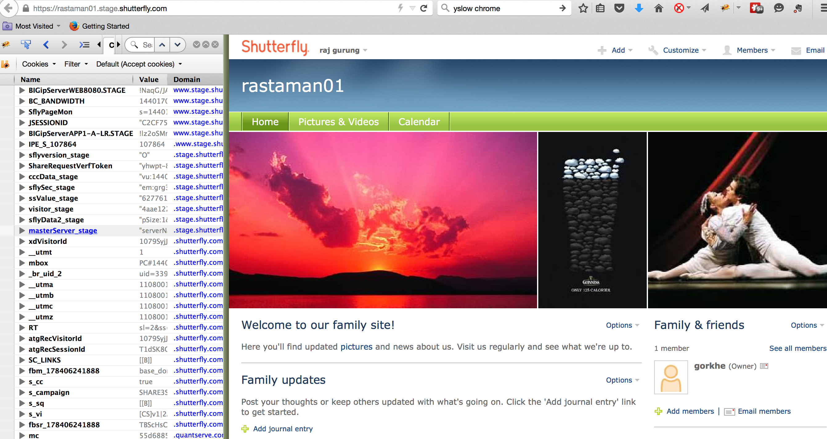Click Add journal entry link
Viewport: 827px width, 439px height.
point(283,429)
